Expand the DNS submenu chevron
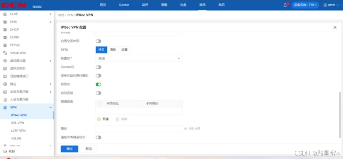The width and height of the screenshot is (343, 159). point(51,22)
